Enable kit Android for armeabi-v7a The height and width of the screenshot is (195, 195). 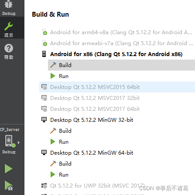117,43
